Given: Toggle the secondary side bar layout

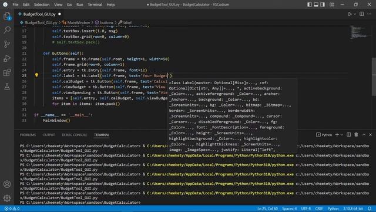Looking at the screenshot, I should [323, 5].
